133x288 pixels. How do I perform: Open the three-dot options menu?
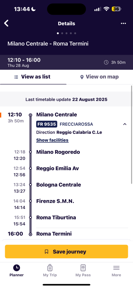123,23
